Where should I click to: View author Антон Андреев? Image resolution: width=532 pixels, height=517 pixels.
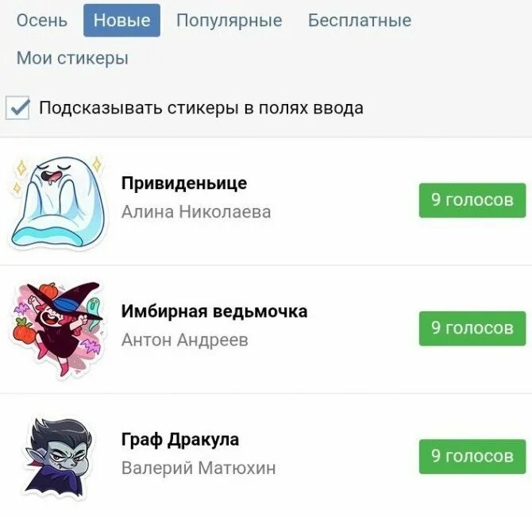pos(184,340)
